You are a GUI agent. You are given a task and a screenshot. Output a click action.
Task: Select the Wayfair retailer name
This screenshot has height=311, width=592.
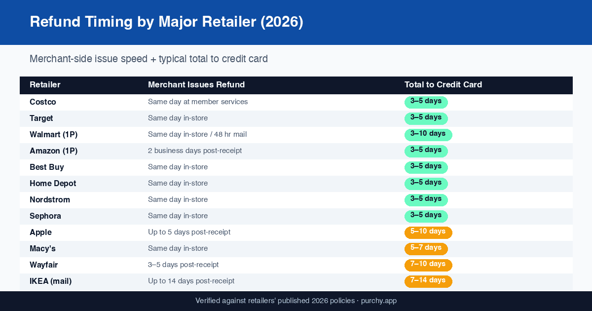(44, 265)
